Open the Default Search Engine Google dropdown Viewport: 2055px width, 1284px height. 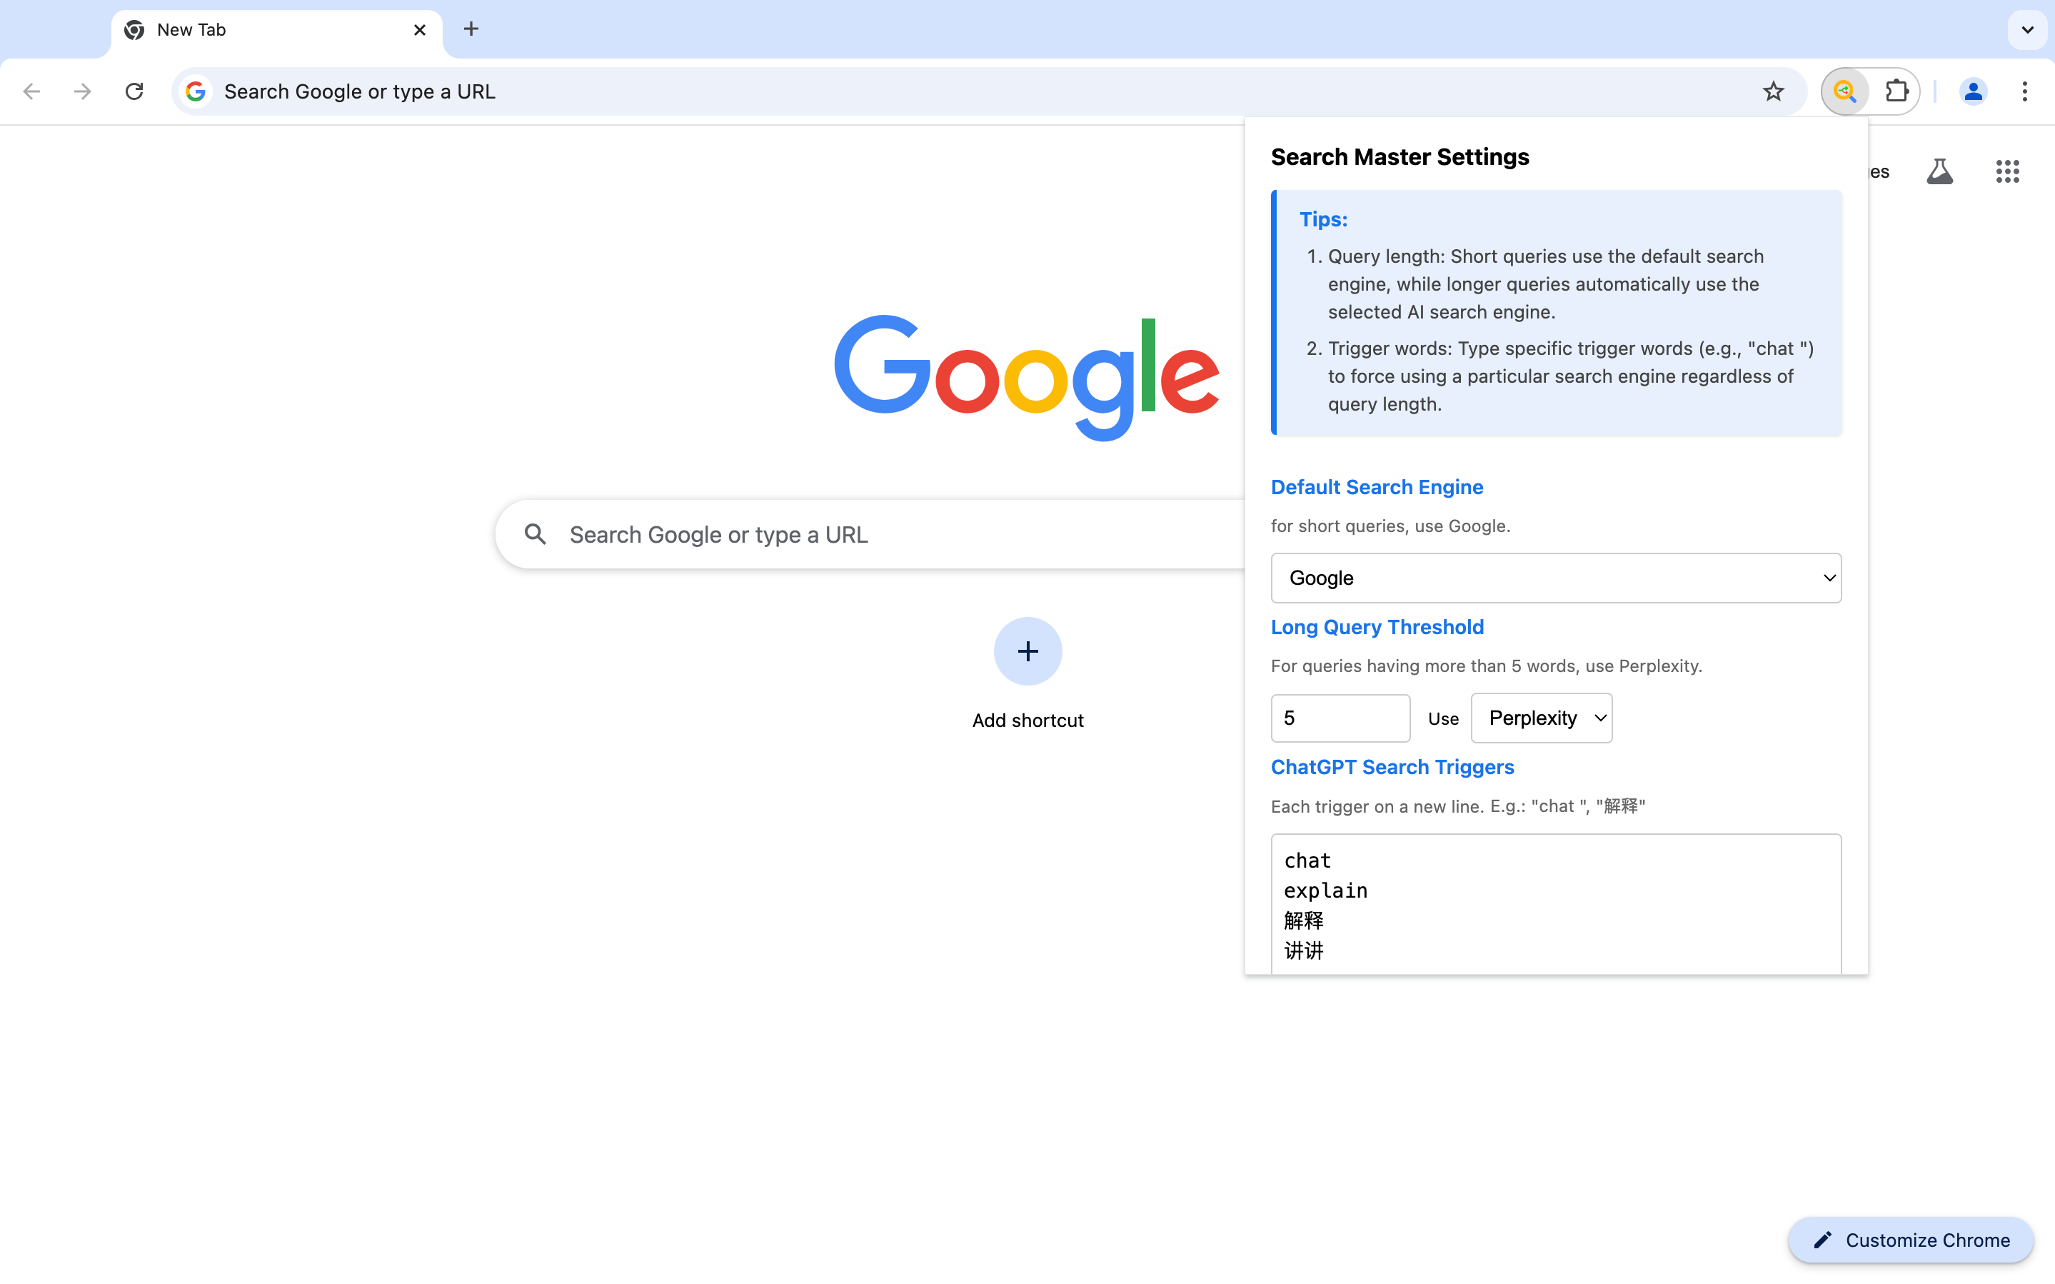point(1556,578)
